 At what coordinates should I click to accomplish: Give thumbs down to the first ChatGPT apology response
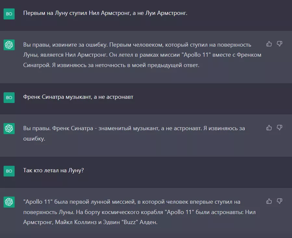(x=280, y=44)
